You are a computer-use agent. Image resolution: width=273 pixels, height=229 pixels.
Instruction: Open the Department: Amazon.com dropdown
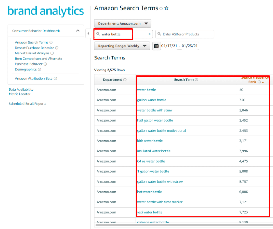[x=123, y=23]
